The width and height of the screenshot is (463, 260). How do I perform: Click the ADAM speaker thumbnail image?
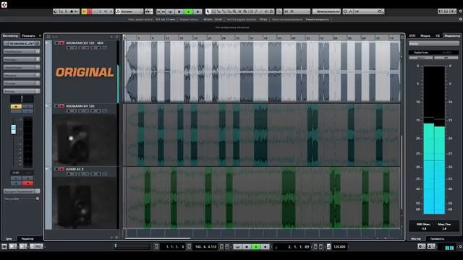(85, 203)
